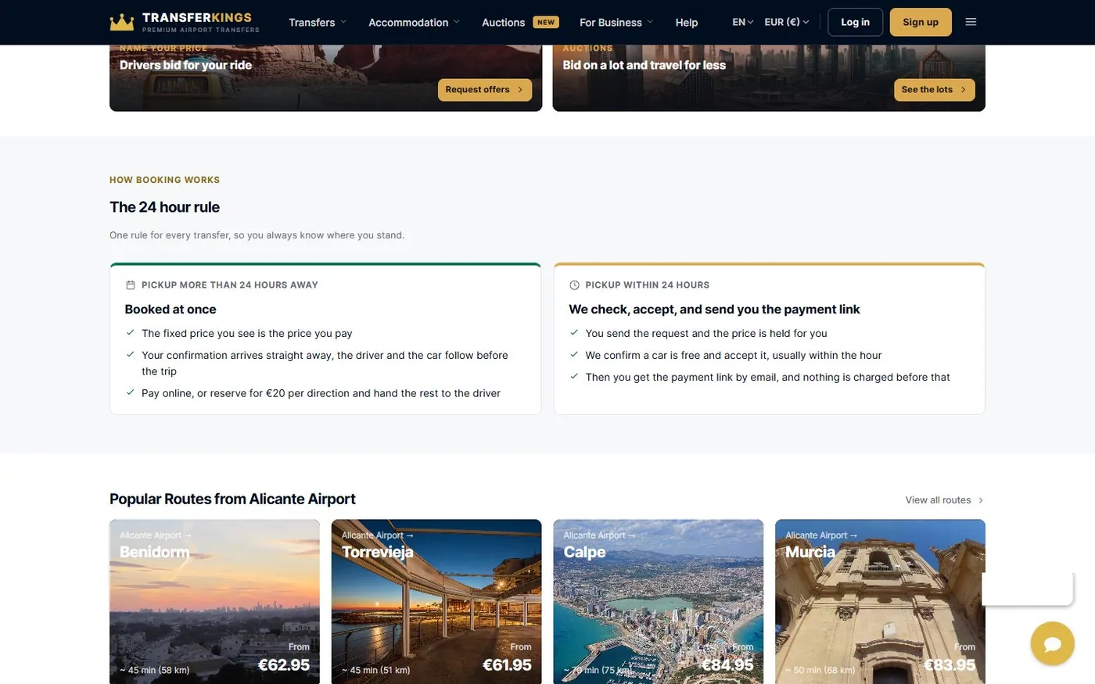The image size is (1095, 684).
Task: Expand the For Business dropdown
Action: pyautogui.click(x=616, y=23)
